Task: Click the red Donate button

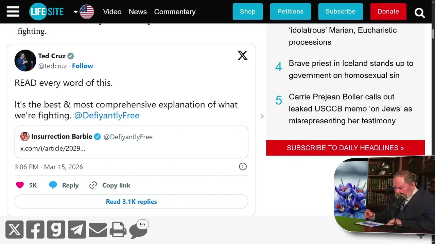Action: (x=388, y=12)
